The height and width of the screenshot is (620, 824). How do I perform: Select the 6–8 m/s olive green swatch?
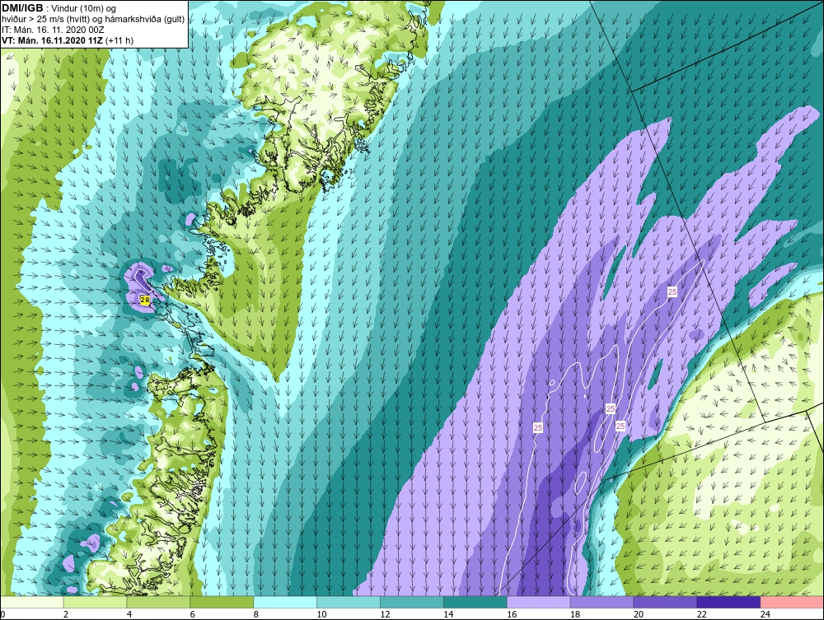[x=222, y=602]
